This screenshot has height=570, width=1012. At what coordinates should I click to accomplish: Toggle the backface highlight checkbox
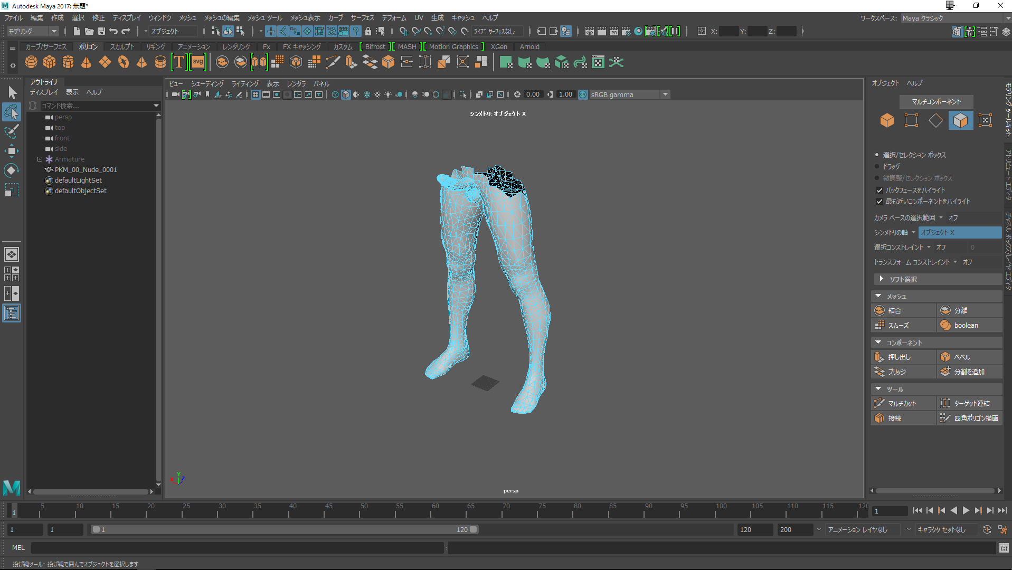879,190
